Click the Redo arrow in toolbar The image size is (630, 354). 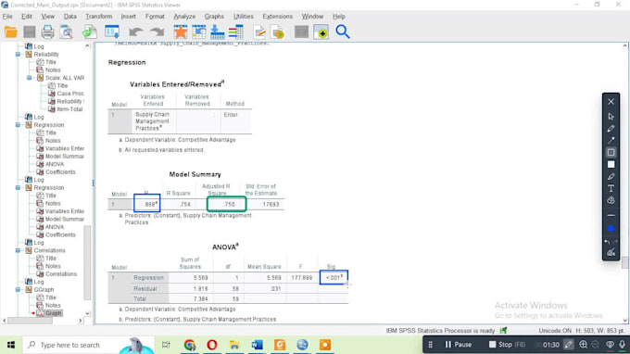(x=157, y=32)
